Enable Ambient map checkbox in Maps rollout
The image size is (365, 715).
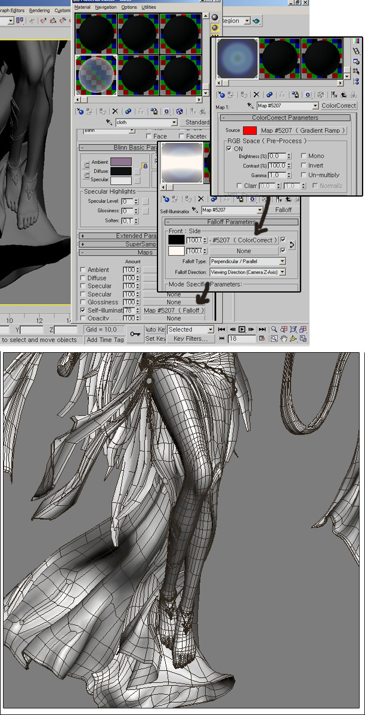[x=83, y=270]
